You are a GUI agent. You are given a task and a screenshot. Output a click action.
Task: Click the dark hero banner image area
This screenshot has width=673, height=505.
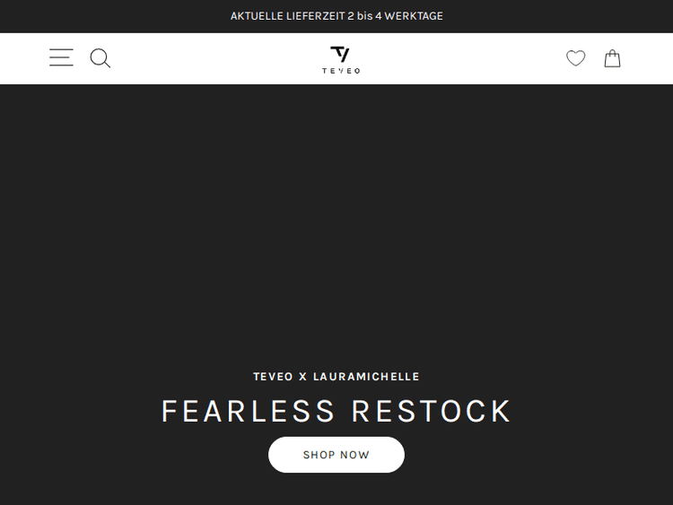(336, 223)
